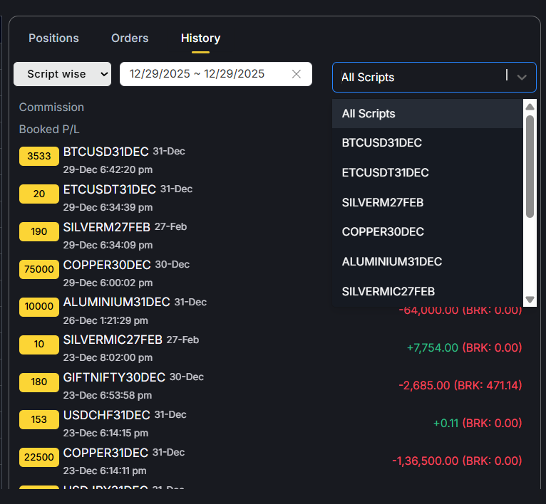546x504 pixels.
Task: Click the 10000 quantity badge for ALUMINIUM31DEC
Action: (x=39, y=307)
